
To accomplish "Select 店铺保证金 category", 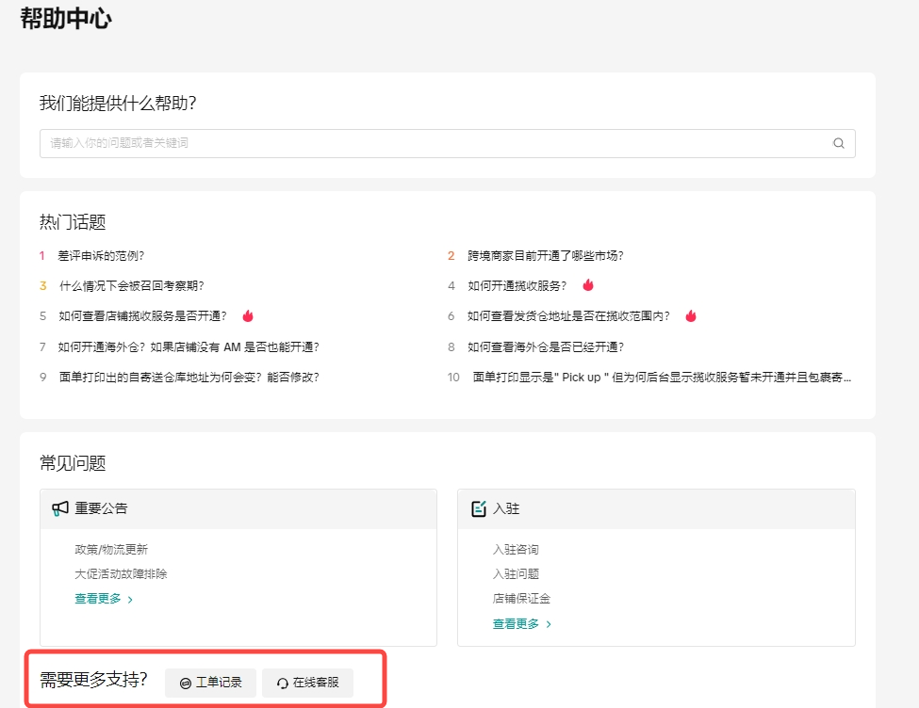I will (521, 598).
